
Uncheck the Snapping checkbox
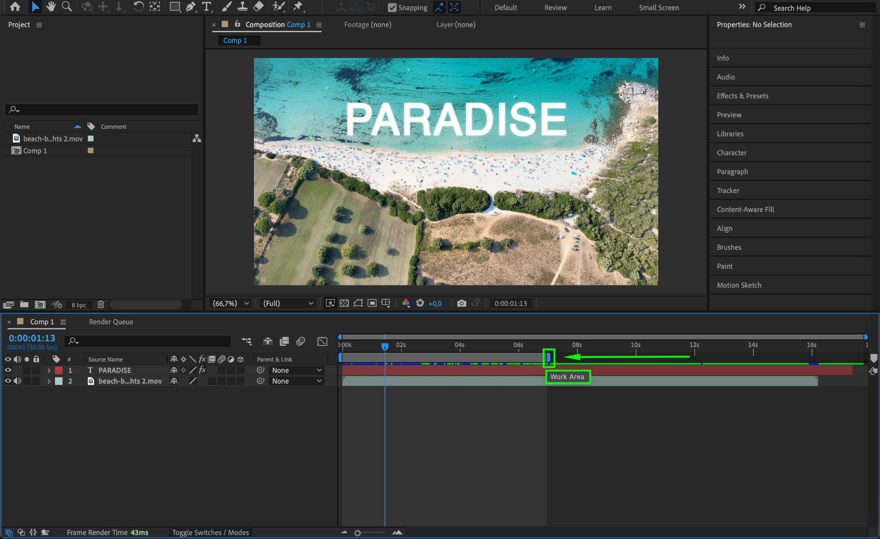392,7
